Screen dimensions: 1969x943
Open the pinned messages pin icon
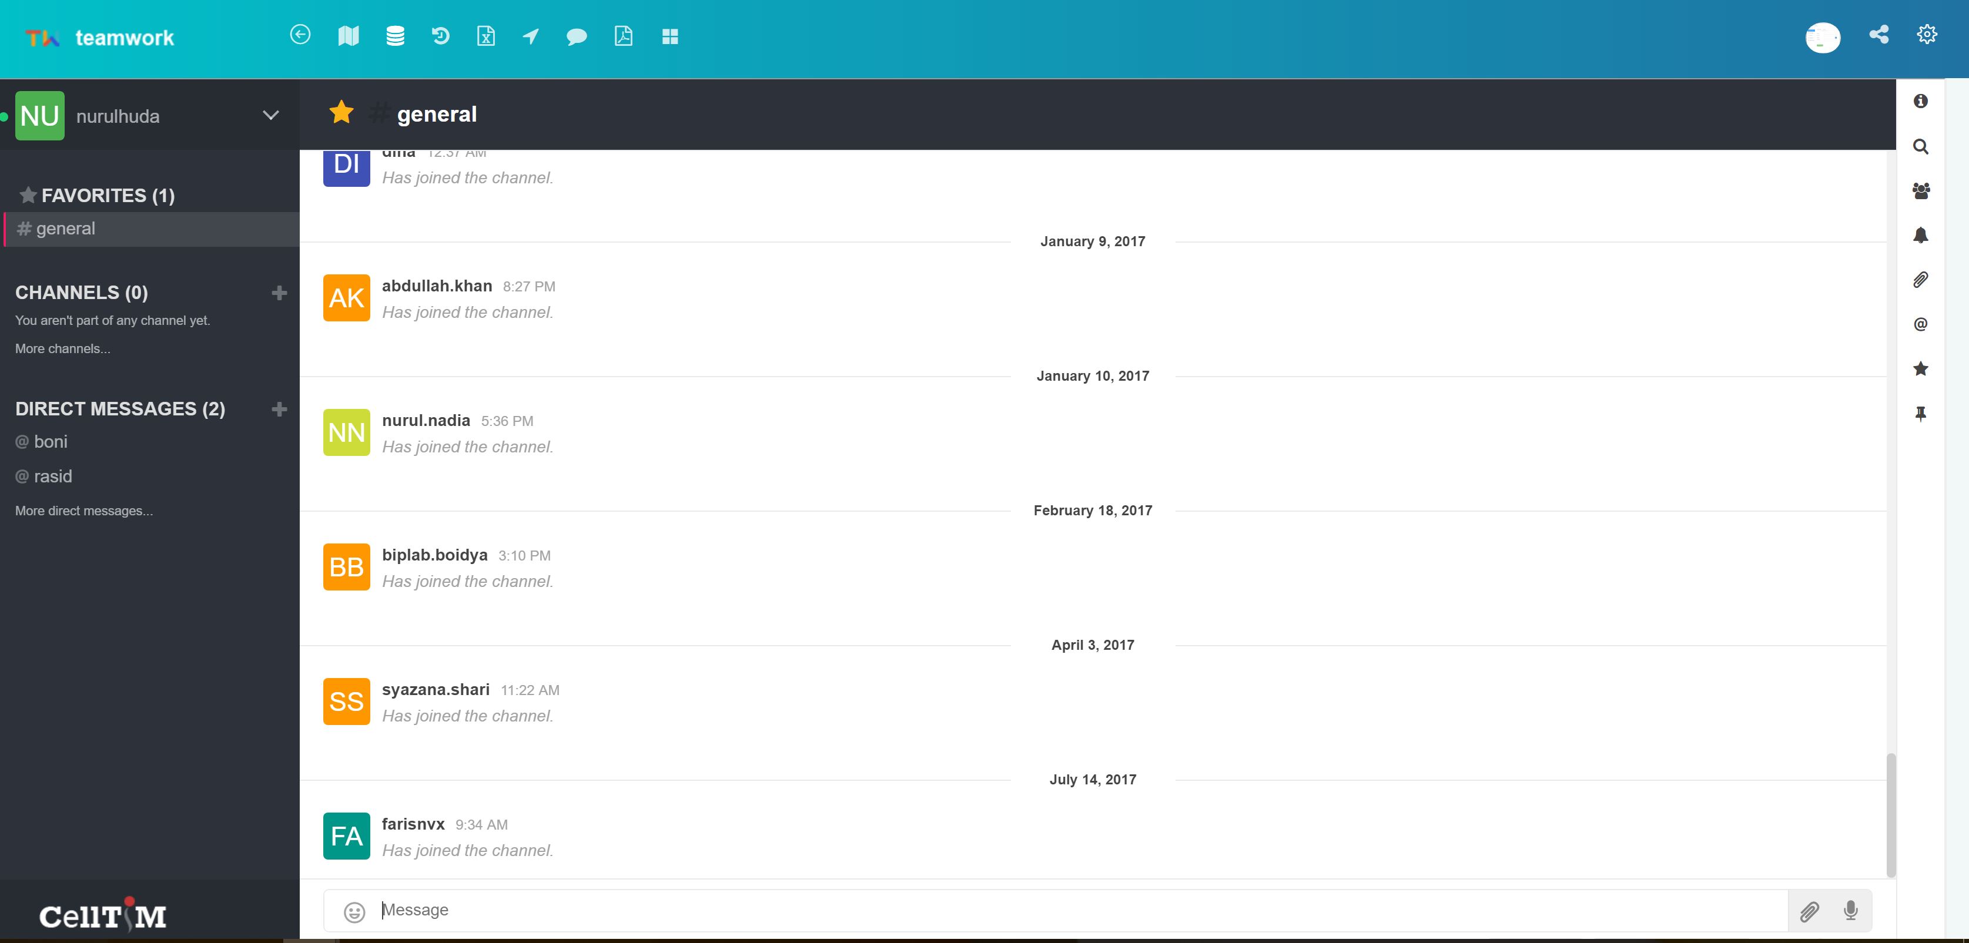1921,414
